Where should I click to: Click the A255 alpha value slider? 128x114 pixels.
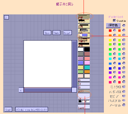click(84, 91)
